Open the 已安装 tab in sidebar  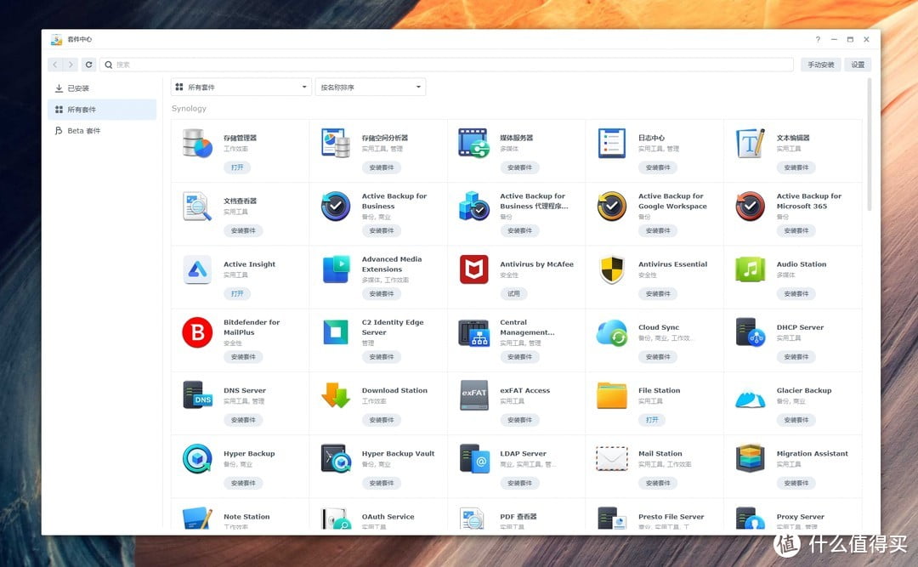point(78,88)
